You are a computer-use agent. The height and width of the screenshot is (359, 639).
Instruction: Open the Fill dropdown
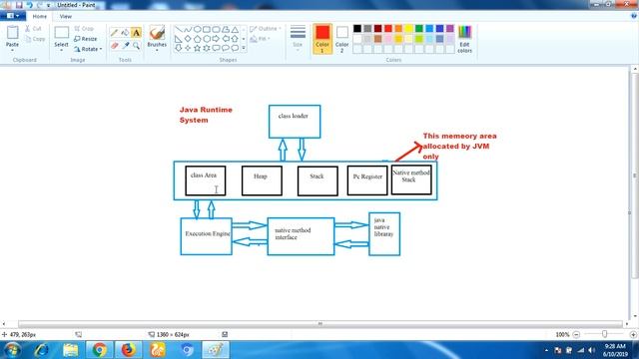pyautogui.click(x=260, y=39)
